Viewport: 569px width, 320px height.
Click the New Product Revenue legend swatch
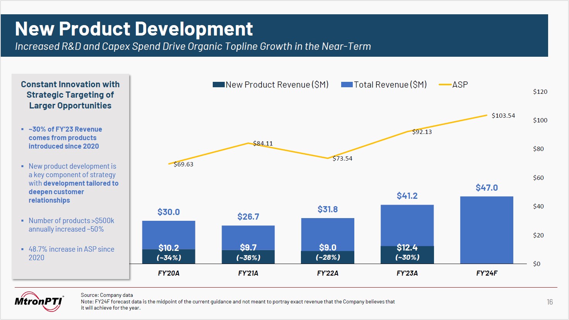coord(219,85)
